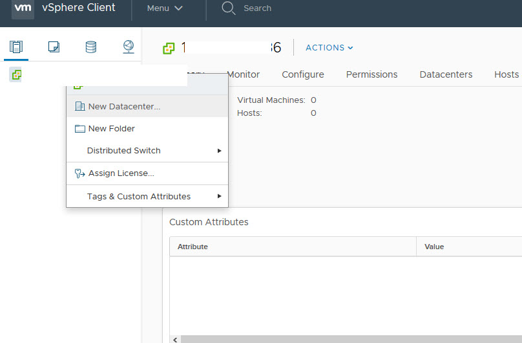Choose New Datacenter from context menu

click(124, 107)
